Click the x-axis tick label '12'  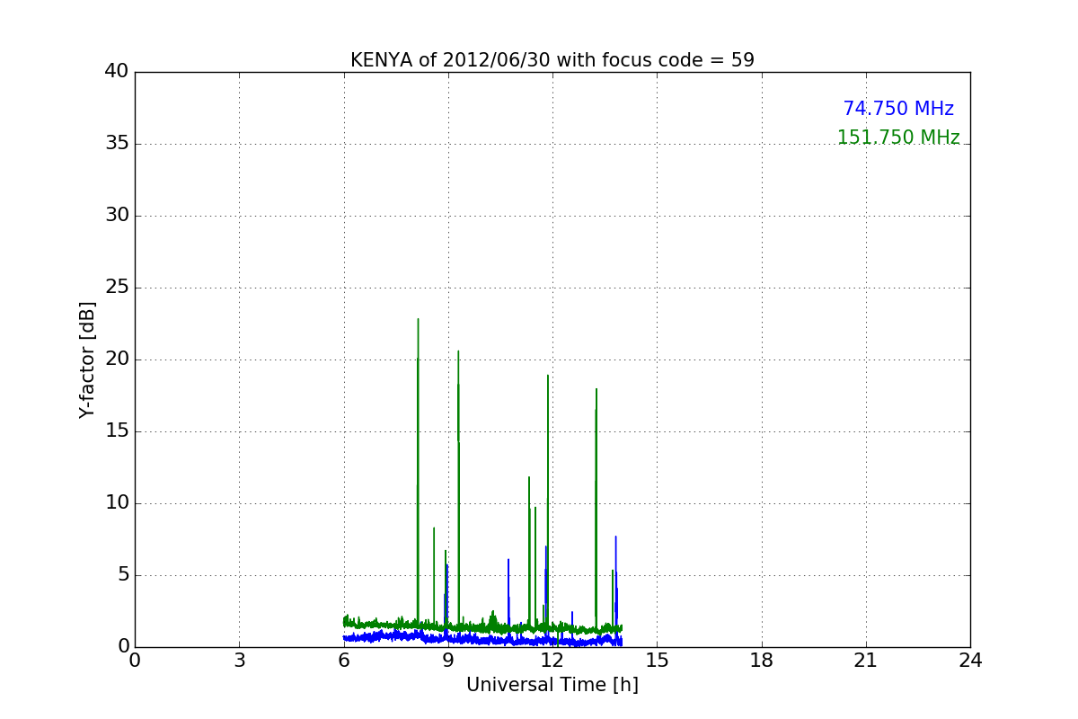552,661
